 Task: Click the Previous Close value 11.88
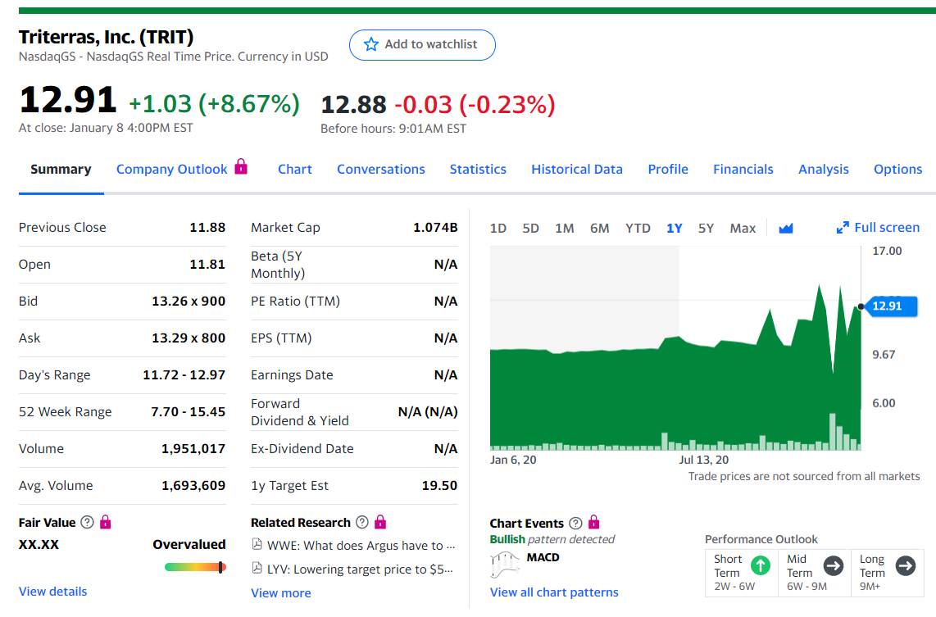click(x=207, y=227)
